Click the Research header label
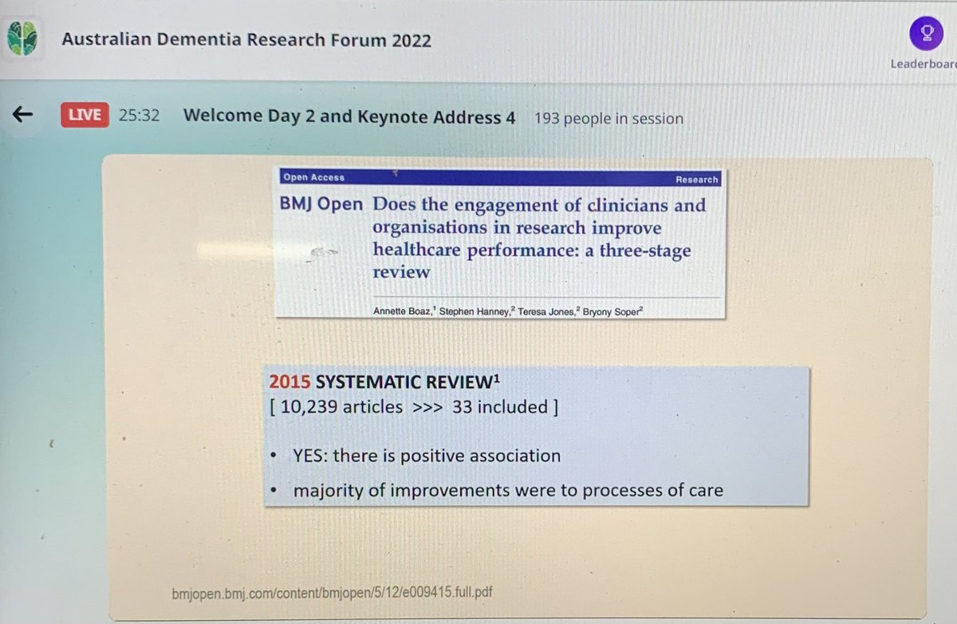 696,180
